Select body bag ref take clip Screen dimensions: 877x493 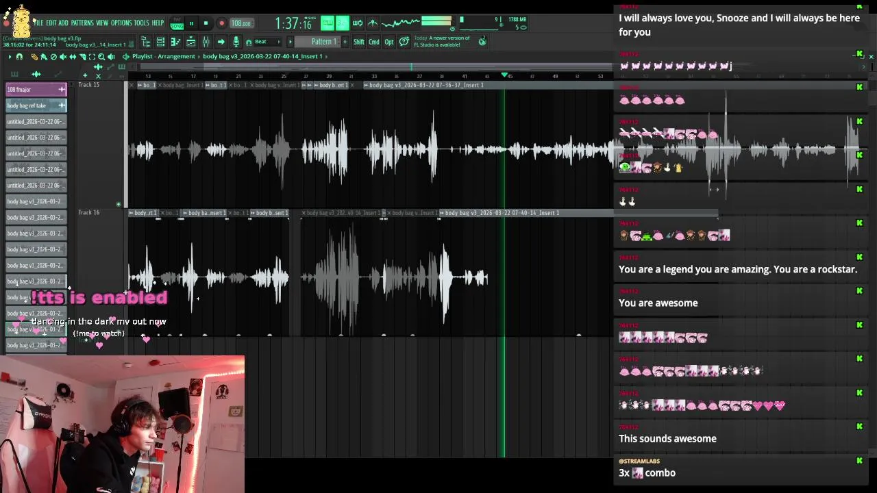pos(36,105)
